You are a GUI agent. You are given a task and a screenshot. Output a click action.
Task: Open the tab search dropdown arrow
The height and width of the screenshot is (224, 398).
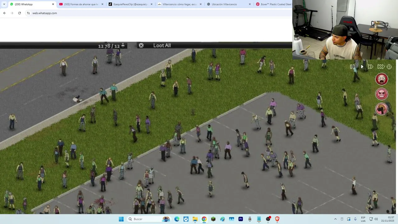point(4,4)
